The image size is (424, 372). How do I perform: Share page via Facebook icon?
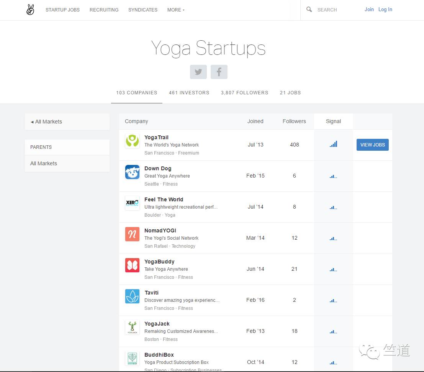click(219, 72)
